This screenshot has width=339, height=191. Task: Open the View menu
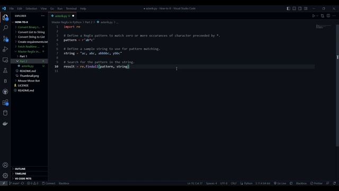pyautogui.click(x=43, y=8)
